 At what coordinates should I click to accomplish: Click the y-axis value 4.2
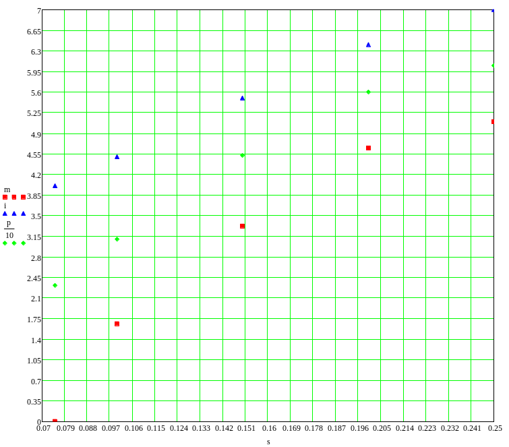(36, 175)
